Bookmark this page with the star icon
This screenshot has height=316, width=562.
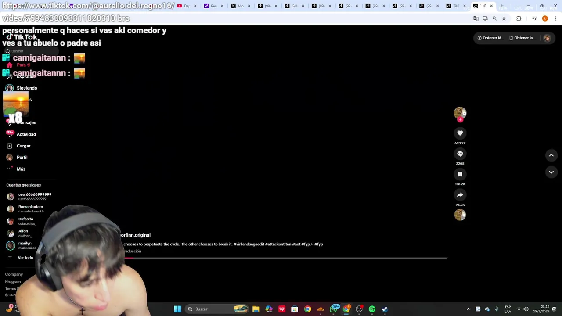(x=504, y=18)
